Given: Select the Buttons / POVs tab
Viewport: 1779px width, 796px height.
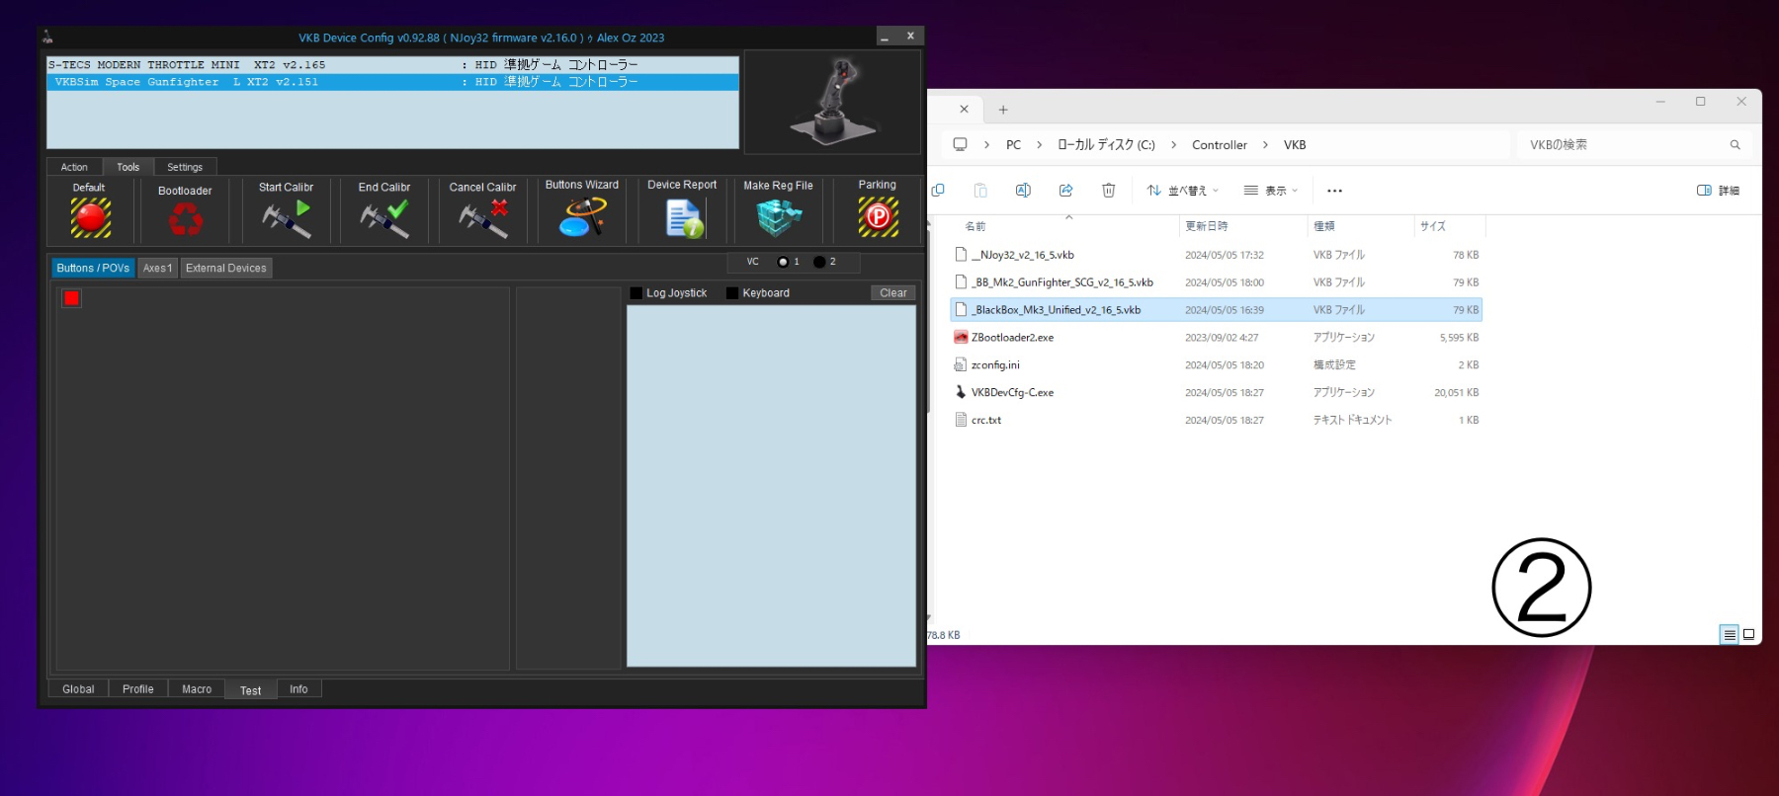Looking at the screenshot, I should pyautogui.click(x=93, y=268).
